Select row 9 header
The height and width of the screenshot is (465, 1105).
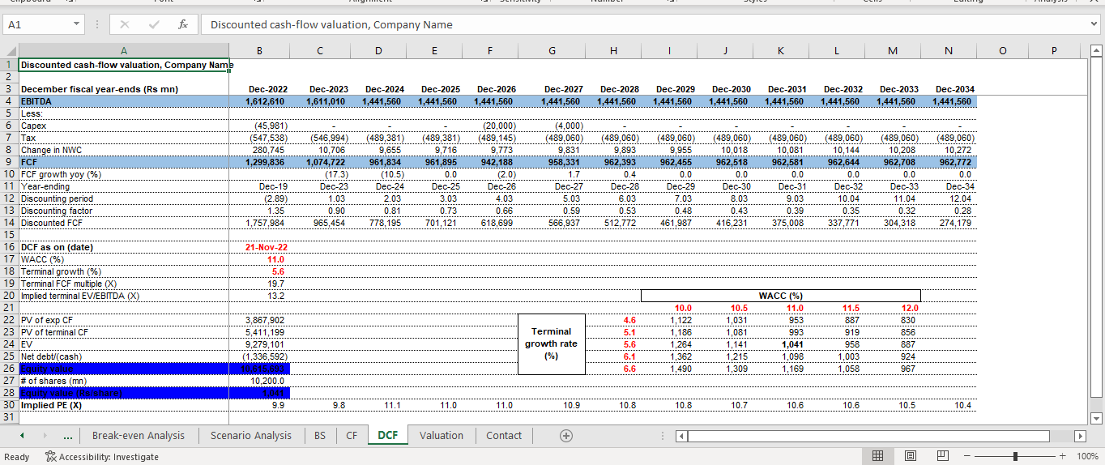pos(9,162)
